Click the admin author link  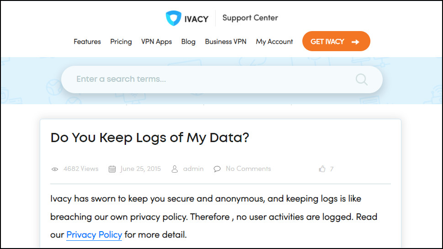[193, 169]
